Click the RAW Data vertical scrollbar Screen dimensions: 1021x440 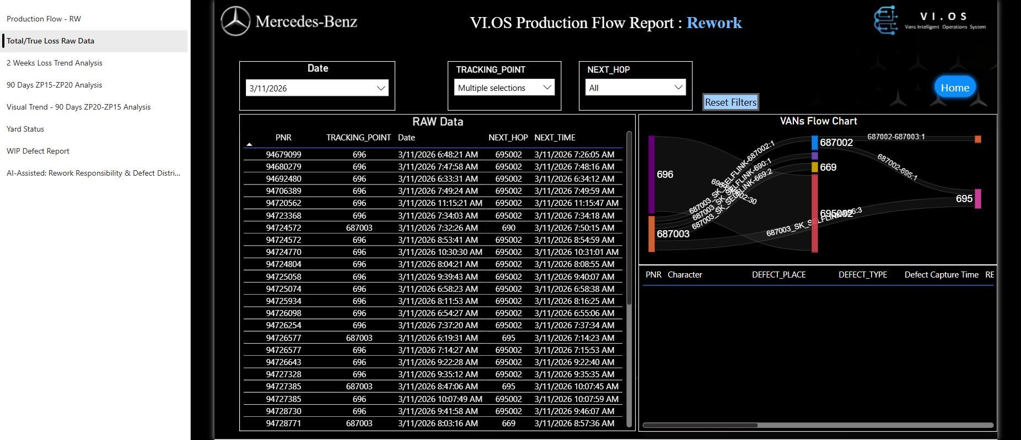coord(629,220)
